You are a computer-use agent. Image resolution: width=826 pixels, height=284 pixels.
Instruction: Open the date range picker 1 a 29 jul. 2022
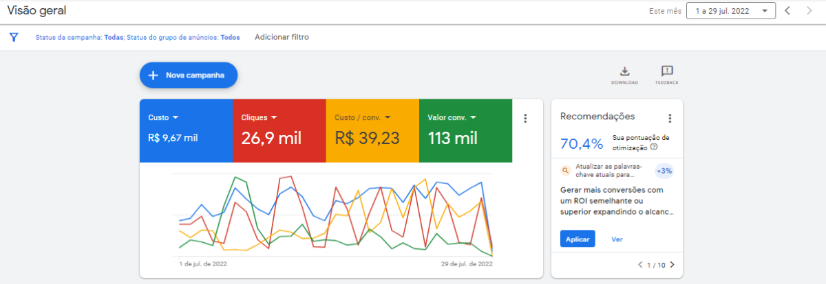[731, 11]
